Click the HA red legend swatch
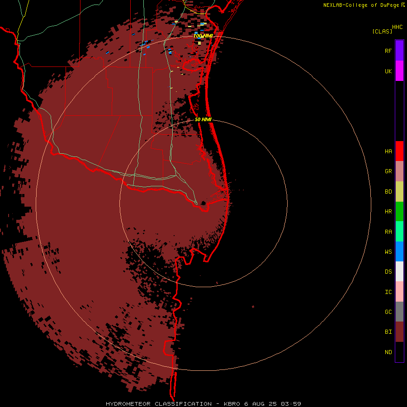The image size is (407, 407). [399, 151]
